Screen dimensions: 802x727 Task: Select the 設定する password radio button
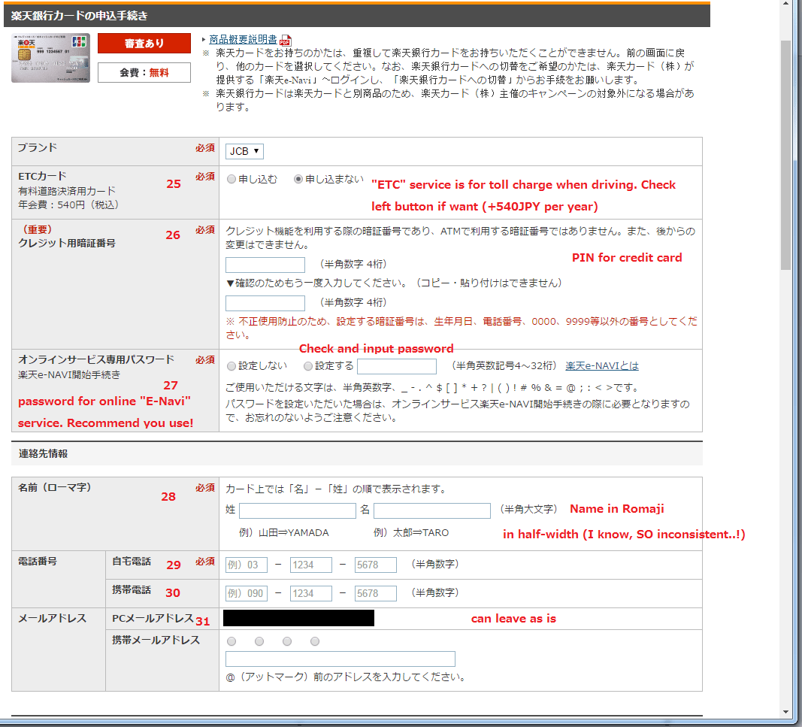pos(308,366)
